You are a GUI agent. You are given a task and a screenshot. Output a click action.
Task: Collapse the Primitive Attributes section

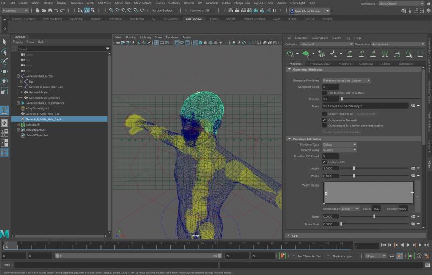click(289, 139)
